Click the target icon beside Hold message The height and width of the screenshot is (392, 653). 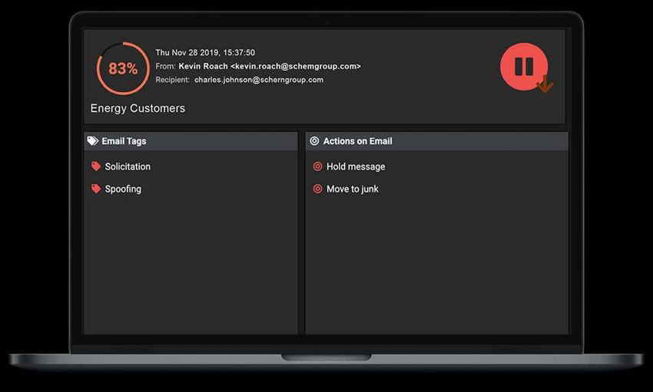coord(317,166)
